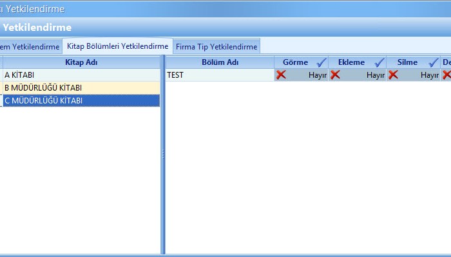
Task: Click the red X in the rightmost cut-off column
Action: coord(446,75)
